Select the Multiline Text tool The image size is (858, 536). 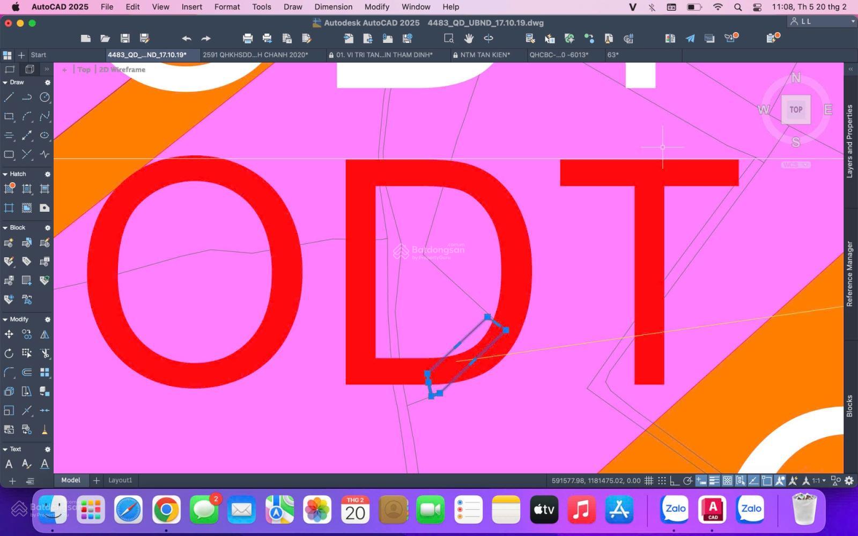pos(9,464)
